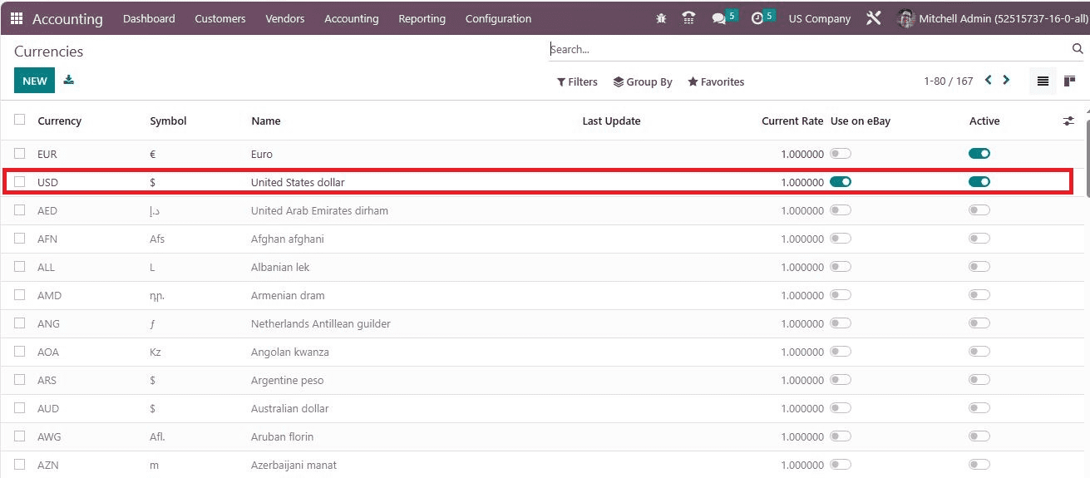Screen dimensions: 1090x478
Task: Check the EUR row checkbox
Action: 20,154
